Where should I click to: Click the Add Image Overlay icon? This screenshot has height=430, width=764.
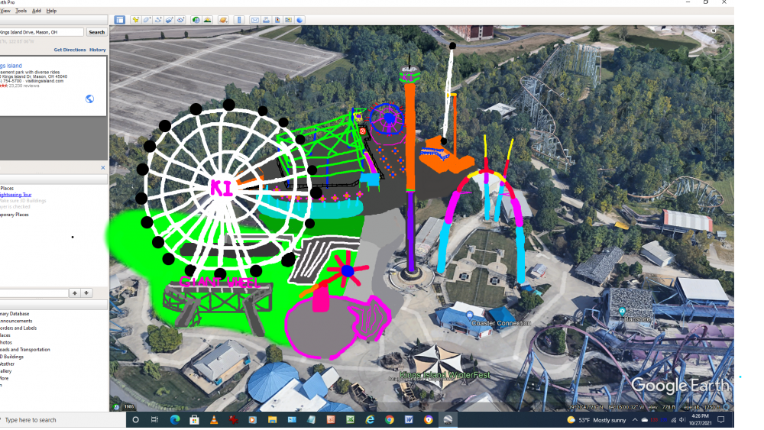[x=170, y=20]
